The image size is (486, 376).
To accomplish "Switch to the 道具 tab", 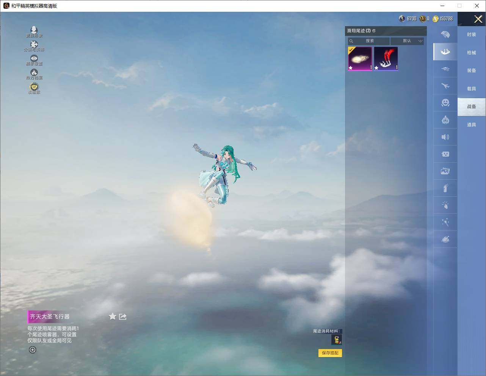I will tap(472, 125).
